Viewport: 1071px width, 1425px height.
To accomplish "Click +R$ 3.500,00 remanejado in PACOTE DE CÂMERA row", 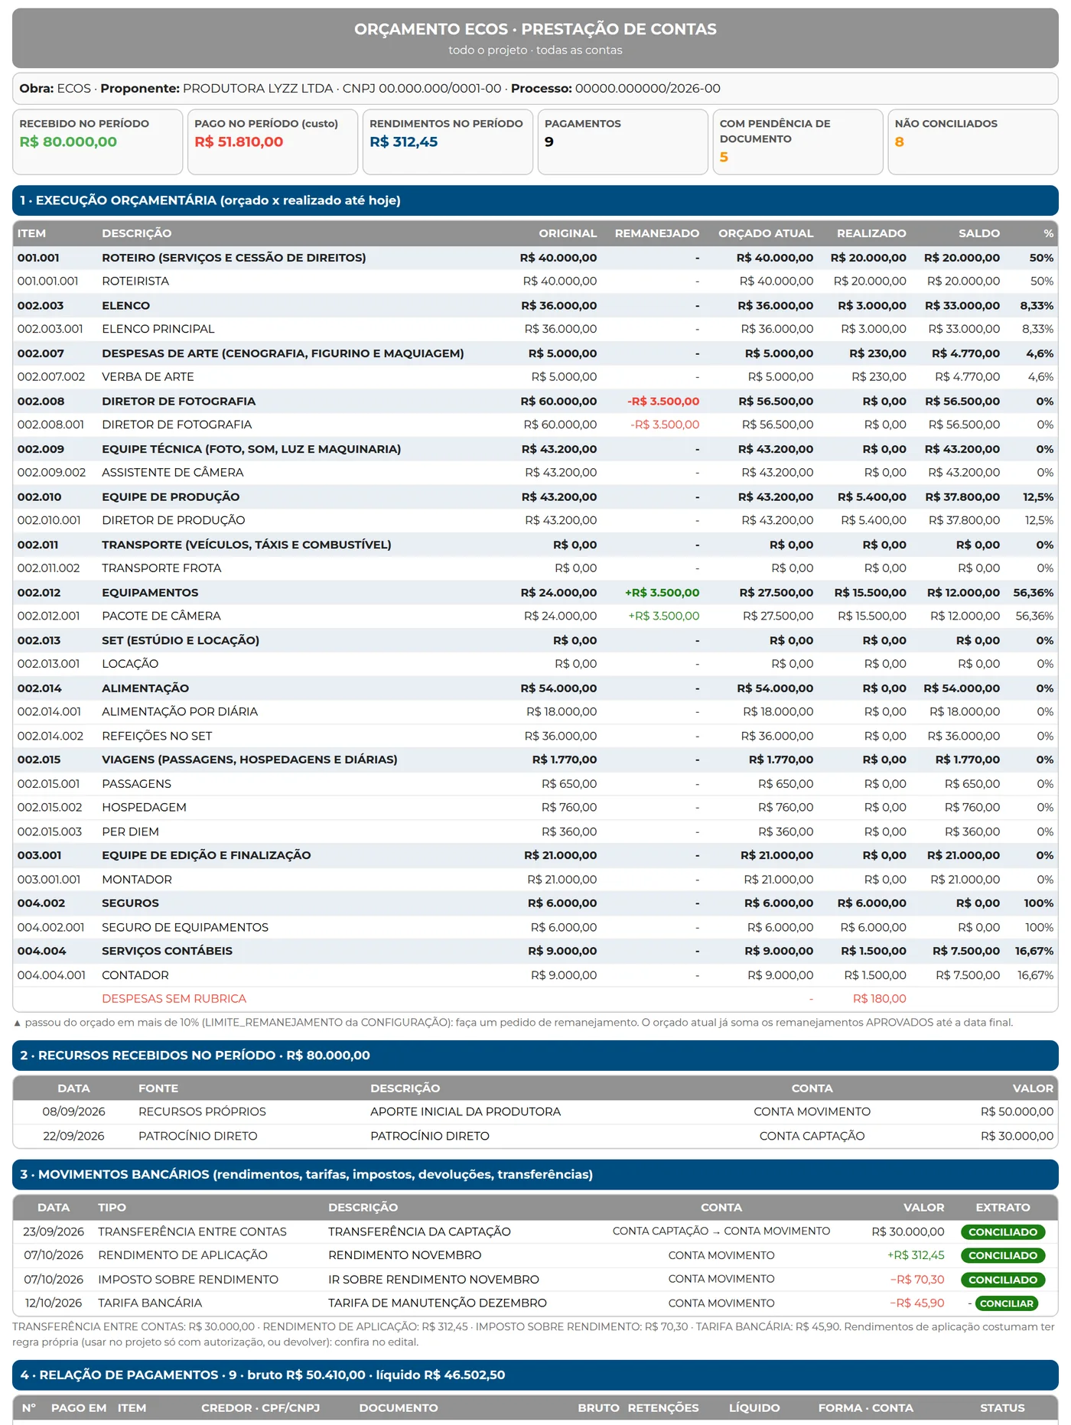I will click(664, 617).
